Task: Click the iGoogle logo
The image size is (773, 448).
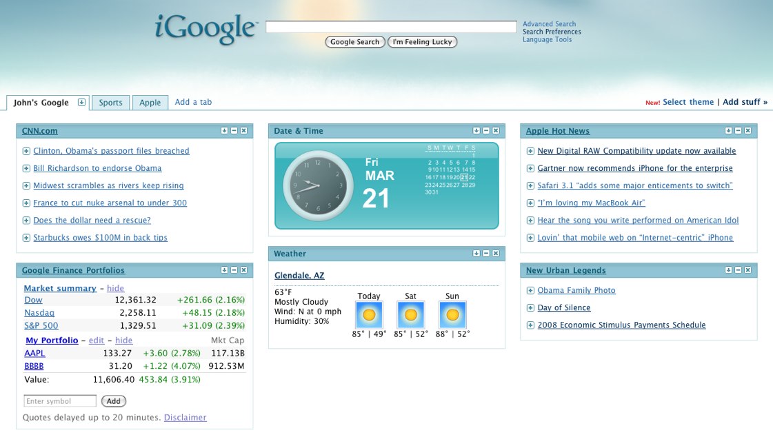Action: coord(206,28)
